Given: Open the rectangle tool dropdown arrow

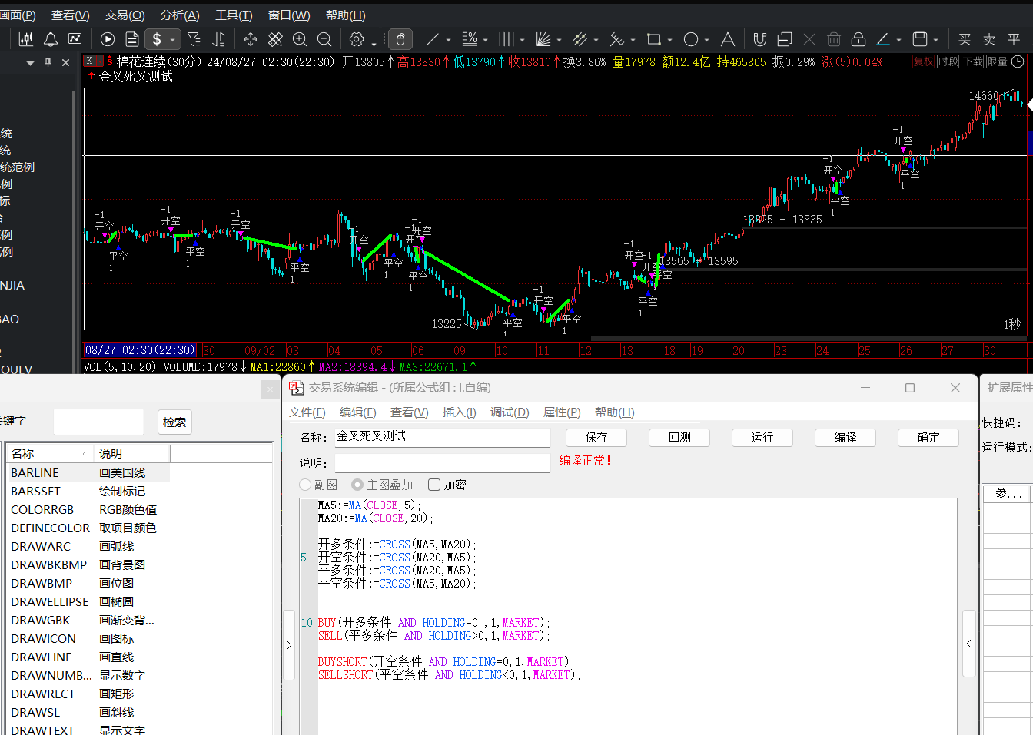Looking at the screenshot, I should click(x=669, y=40).
